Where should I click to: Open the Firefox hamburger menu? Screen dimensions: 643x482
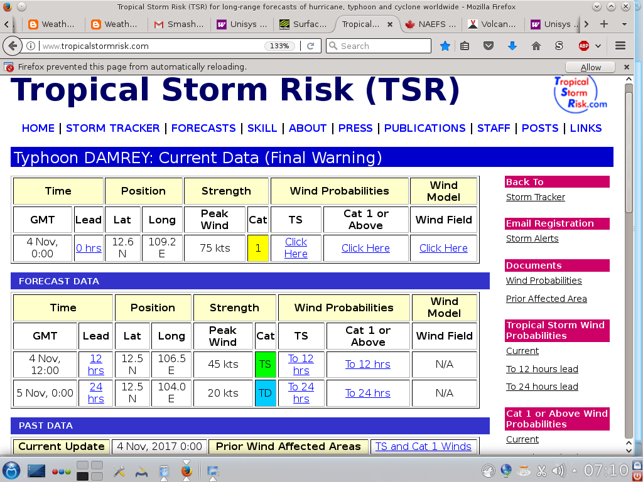coord(620,46)
